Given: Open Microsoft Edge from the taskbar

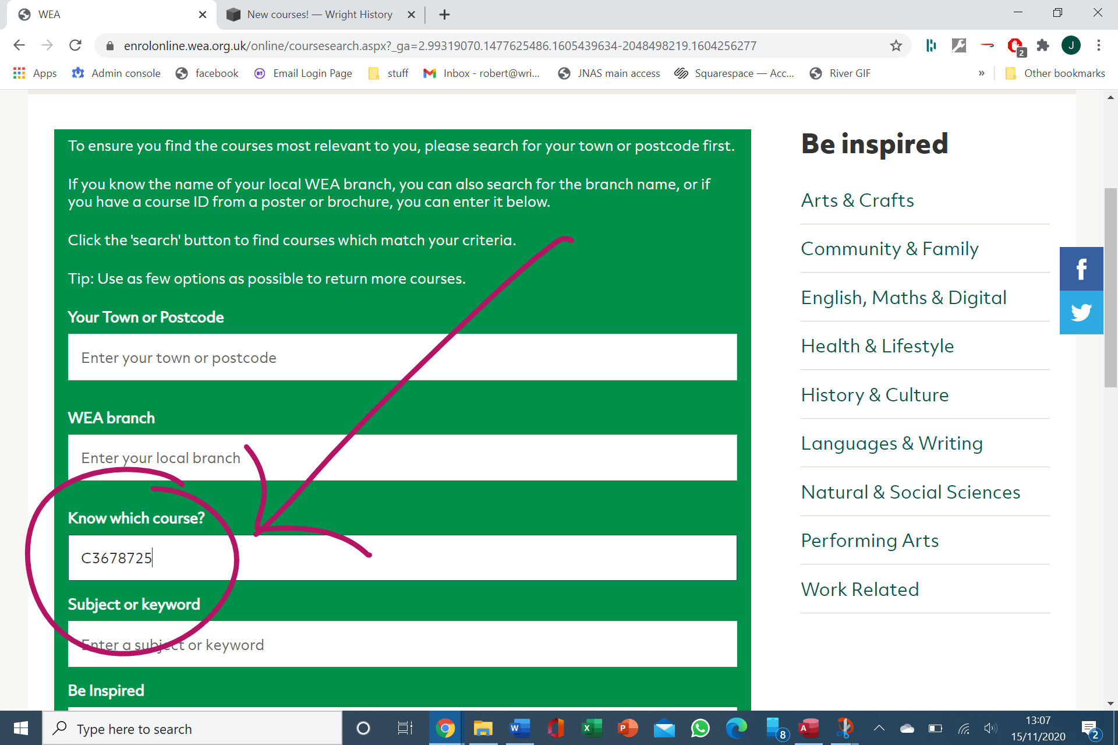Looking at the screenshot, I should (x=737, y=728).
